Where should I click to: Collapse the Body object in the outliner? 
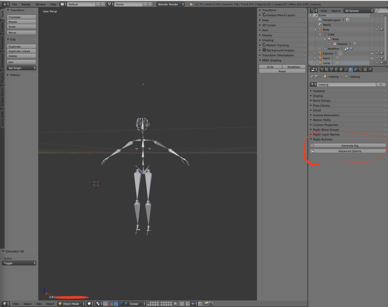315,29
